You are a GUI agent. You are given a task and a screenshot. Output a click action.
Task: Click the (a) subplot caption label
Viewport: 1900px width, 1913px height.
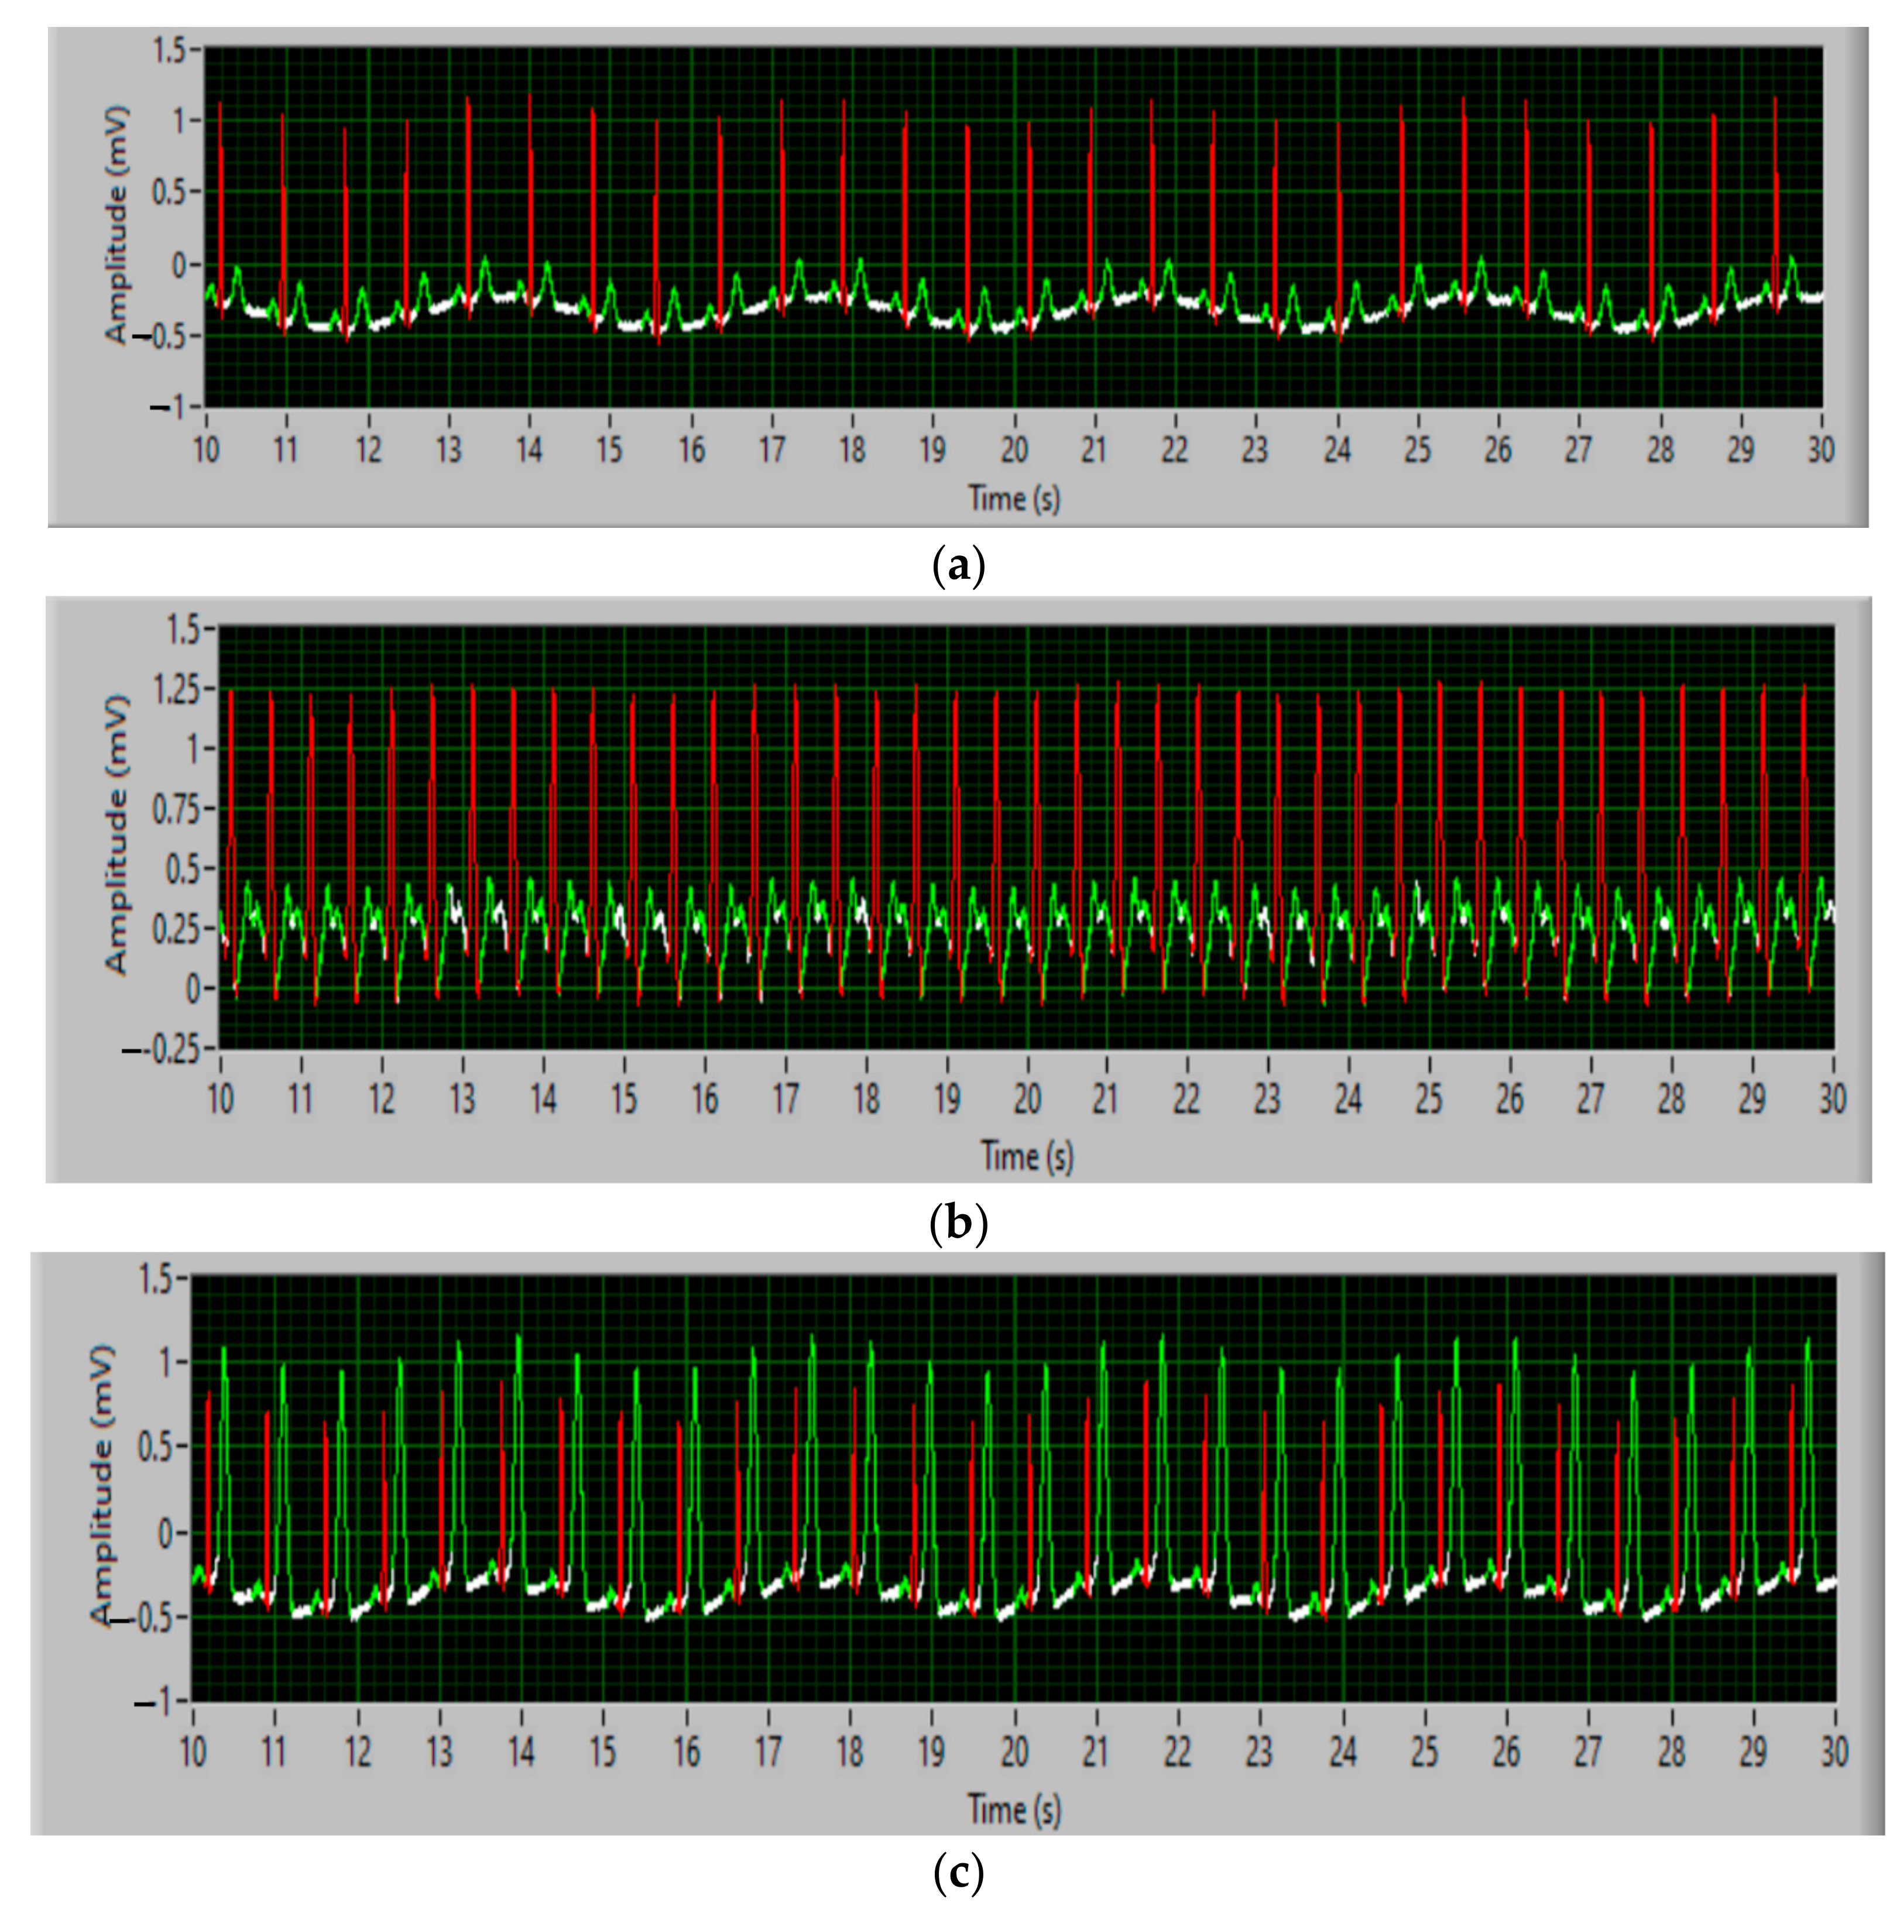coord(959,568)
